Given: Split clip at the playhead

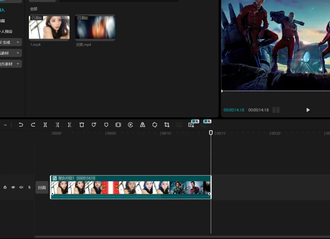Looking at the screenshot, I should 45,125.
